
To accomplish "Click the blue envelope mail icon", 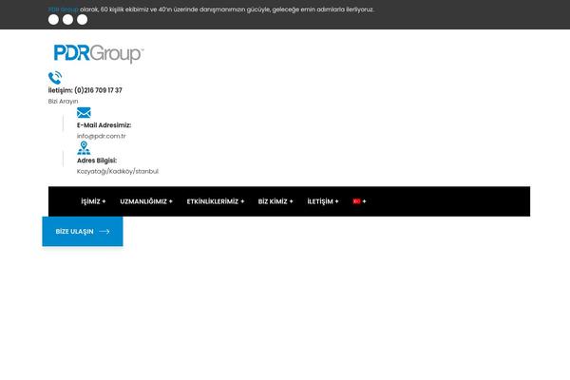I will (84, 113).
